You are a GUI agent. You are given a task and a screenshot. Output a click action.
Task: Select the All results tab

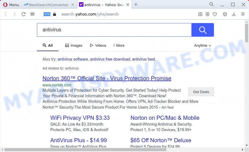(48, 46)
